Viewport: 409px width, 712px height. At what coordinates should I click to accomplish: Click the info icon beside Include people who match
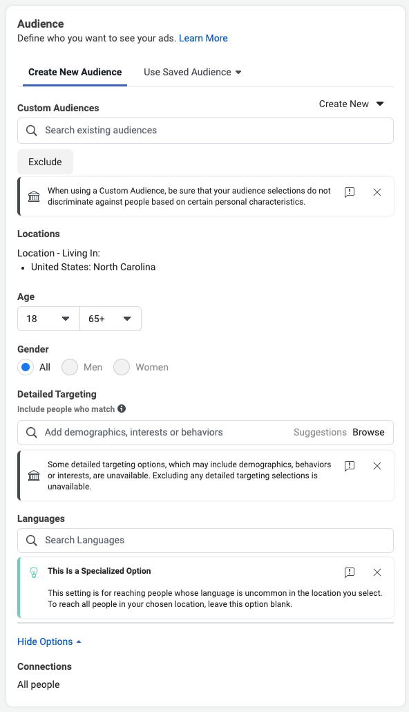point(122,409)
